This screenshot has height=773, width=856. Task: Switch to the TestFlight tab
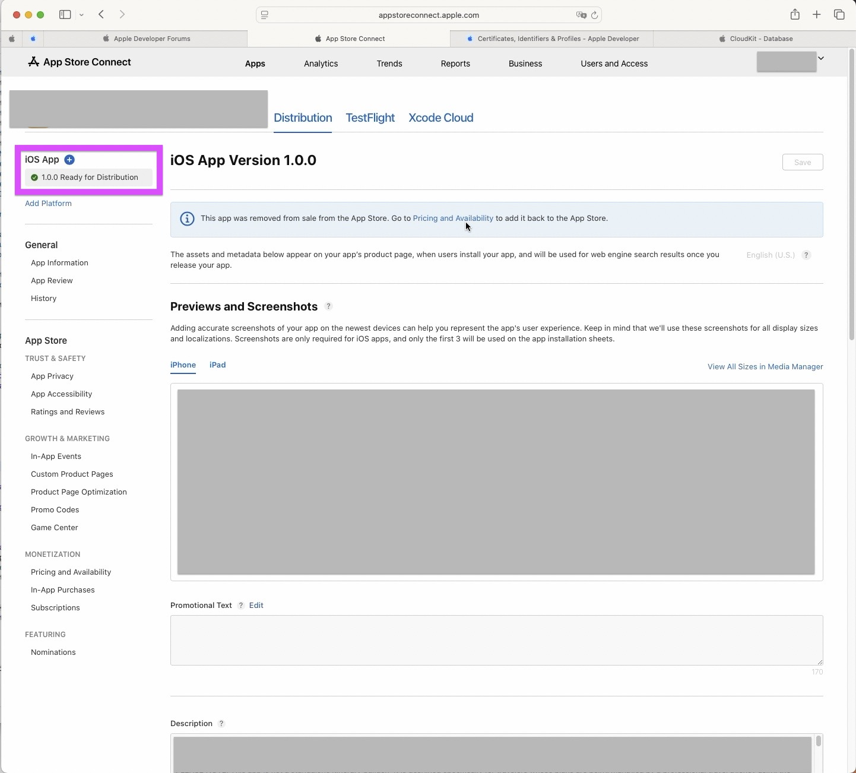370,118
